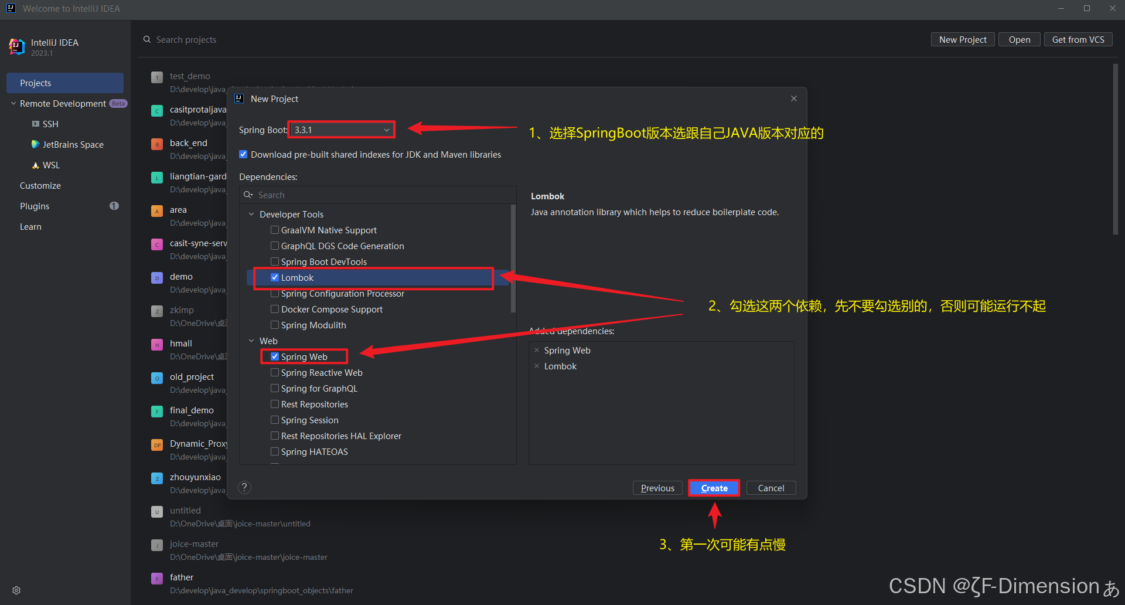Close the New Project dialog
Image resolution: width=1125 pixels, height=605 pixels.
[x=794, y=98]
